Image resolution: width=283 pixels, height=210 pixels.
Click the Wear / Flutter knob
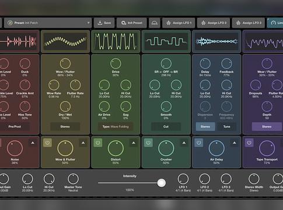[267, 64]
